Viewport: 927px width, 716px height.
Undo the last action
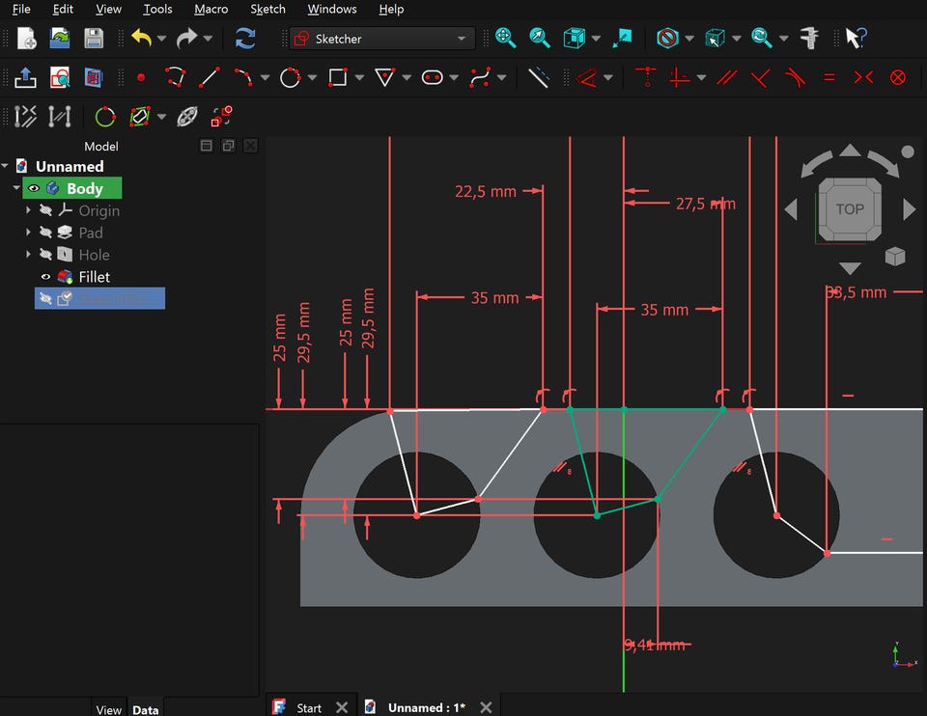[141, 39]
